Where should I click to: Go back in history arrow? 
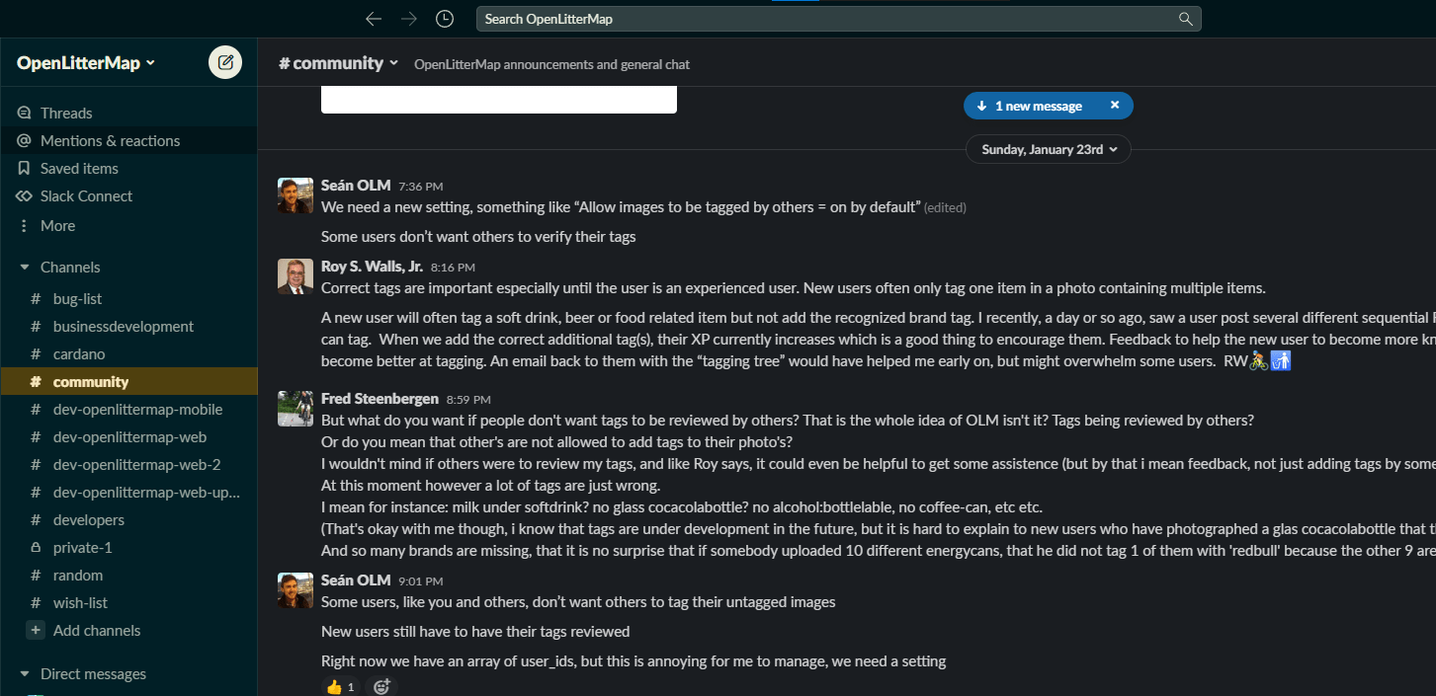coord(373,19)
